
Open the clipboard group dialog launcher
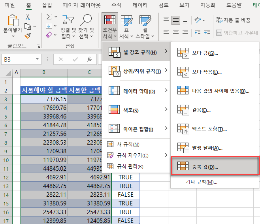coord(38,46)
